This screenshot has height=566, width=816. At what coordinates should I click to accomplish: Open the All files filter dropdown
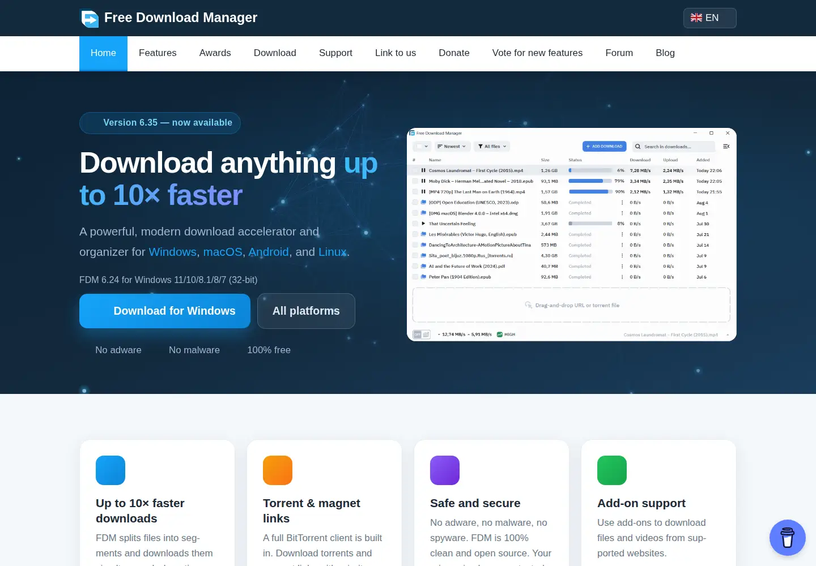[x=492, y=146]
